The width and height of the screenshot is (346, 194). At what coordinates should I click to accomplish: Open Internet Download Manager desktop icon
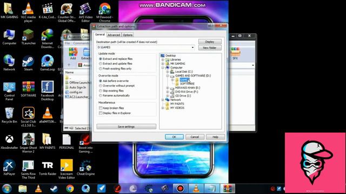pyautogui.click(x=47, y=38)
